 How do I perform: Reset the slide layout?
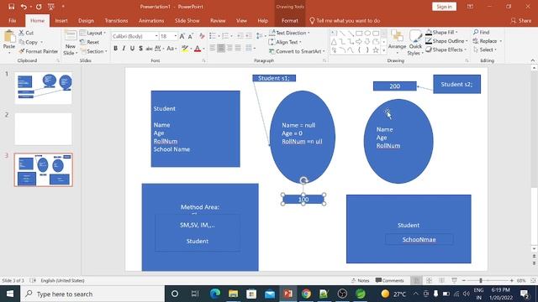click(x=90, y=42)
